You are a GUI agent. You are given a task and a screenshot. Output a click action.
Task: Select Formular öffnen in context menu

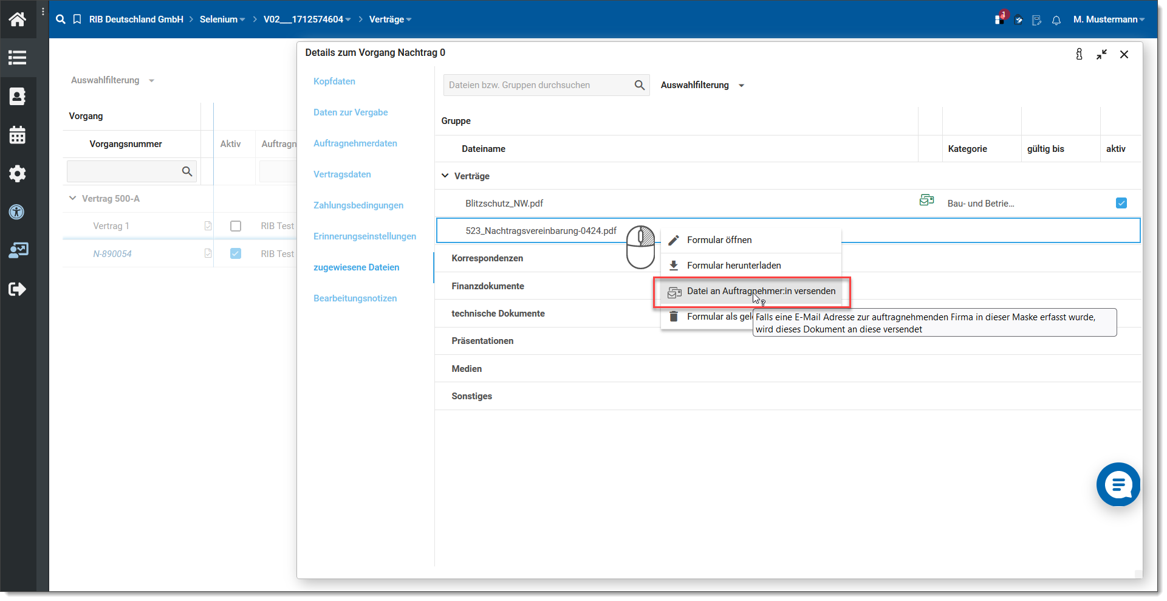tap(751, 240)
